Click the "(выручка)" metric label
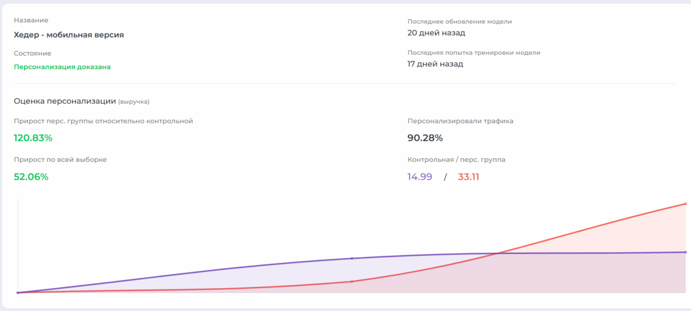The image size is (691, 311). [134, 102]
